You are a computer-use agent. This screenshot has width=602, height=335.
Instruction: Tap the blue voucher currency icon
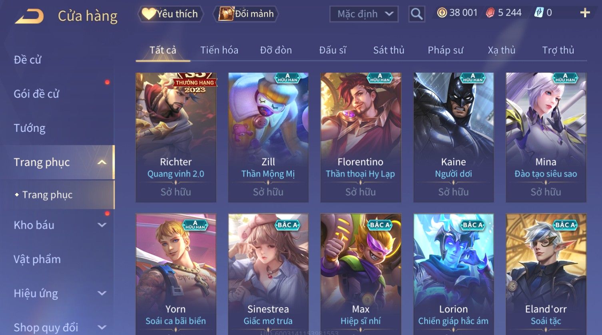(x=539, y=13)
